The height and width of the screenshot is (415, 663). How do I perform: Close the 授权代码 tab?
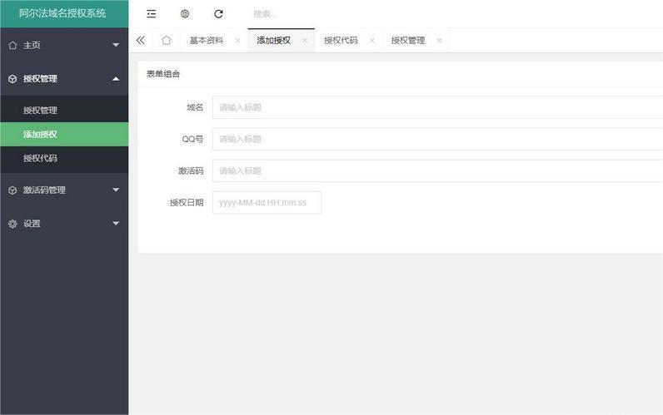tap(371, 40)
